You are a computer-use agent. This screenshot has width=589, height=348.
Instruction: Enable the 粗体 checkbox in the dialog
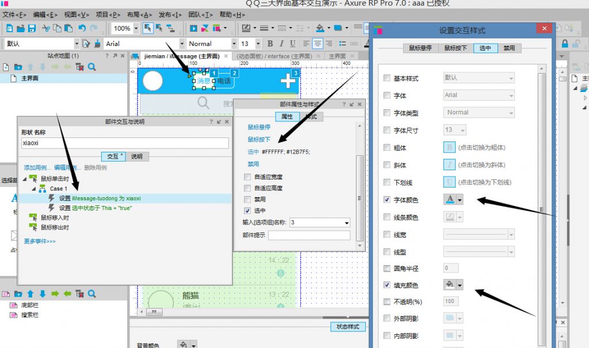387,148
